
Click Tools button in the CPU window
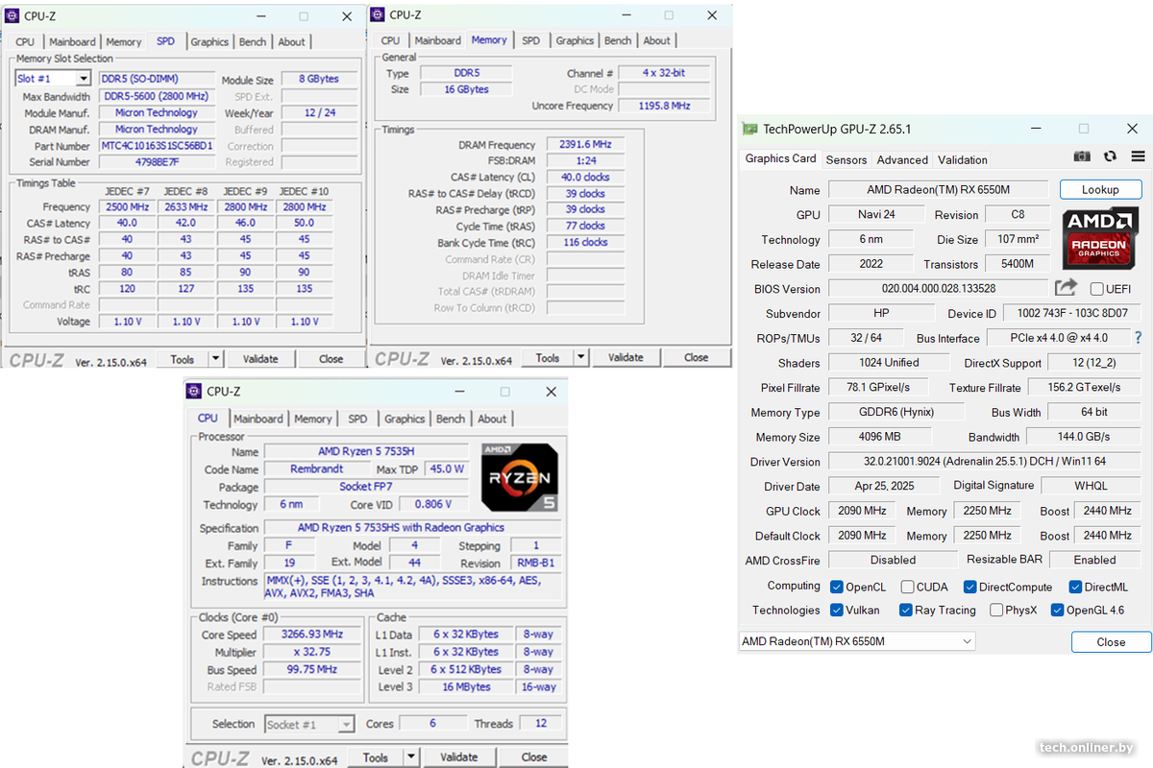pos(376,756)
